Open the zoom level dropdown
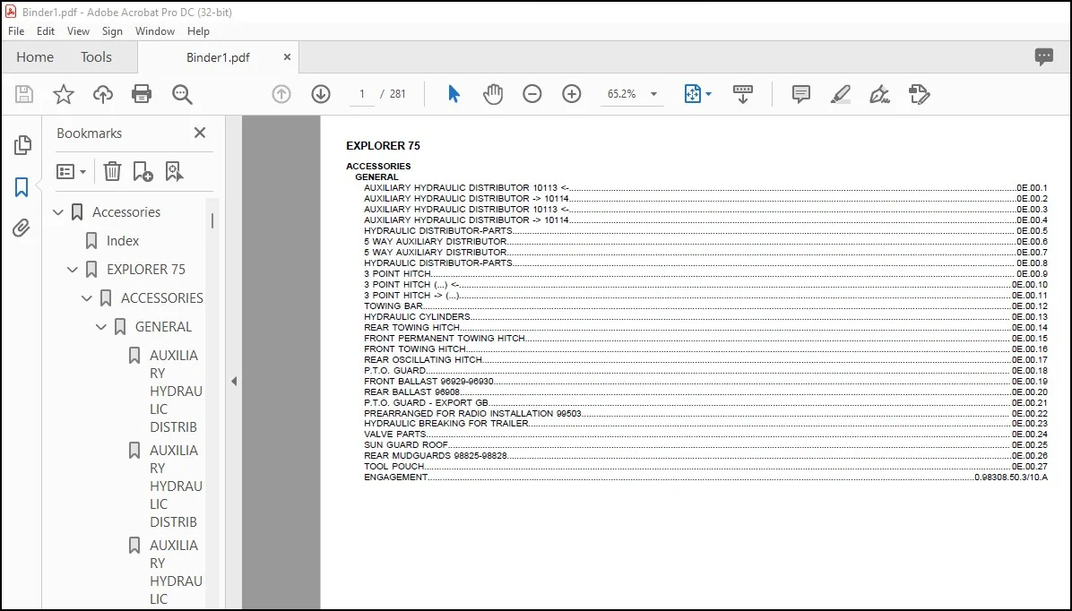This screenshot has width=1072, height=611. (653, 94)
